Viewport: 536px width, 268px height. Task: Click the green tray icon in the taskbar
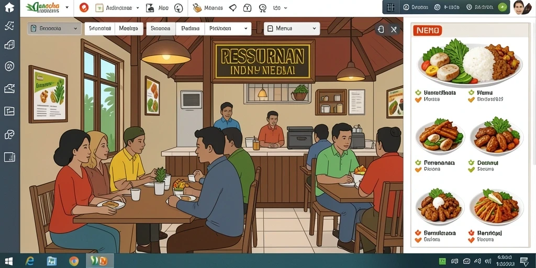pos(442,262)
